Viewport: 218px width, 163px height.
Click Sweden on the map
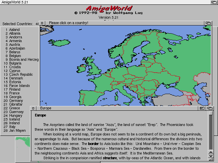(x=129, y=49)
